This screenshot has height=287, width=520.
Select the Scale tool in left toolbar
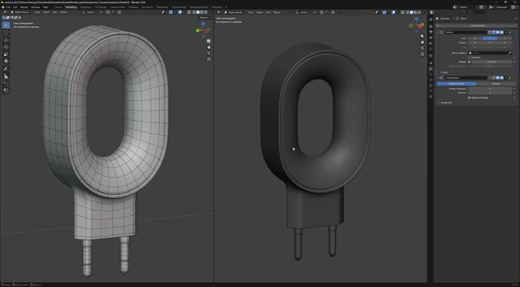(x=6, y=54)
